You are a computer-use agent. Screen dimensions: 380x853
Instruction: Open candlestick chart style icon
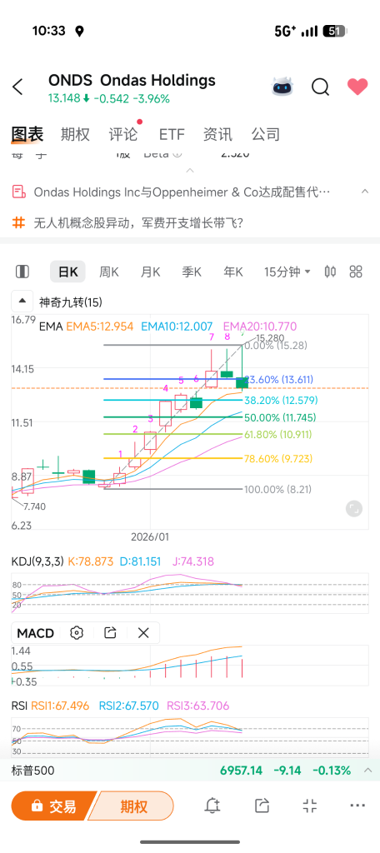330,272
